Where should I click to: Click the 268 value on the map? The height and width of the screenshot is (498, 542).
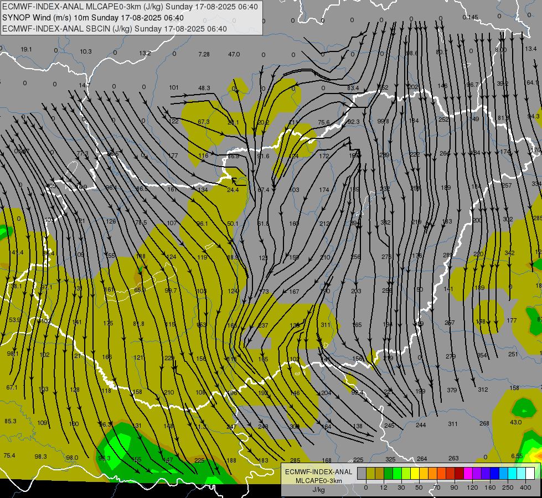pos(484,423)
